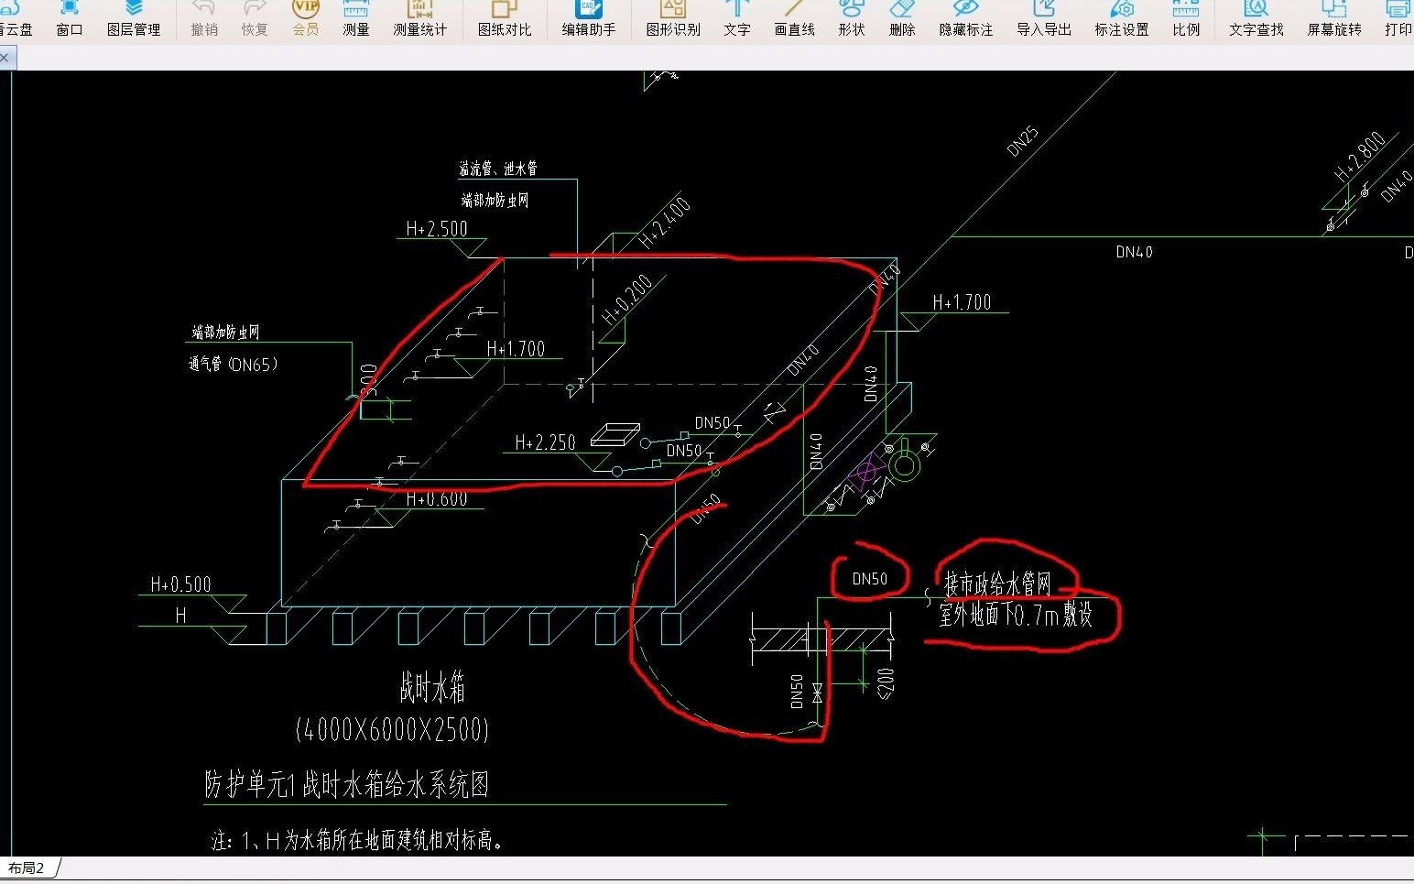Screen dimensions: 1414x884
Task: Open Text Search (文字查找)
Action: point(1256,18)
